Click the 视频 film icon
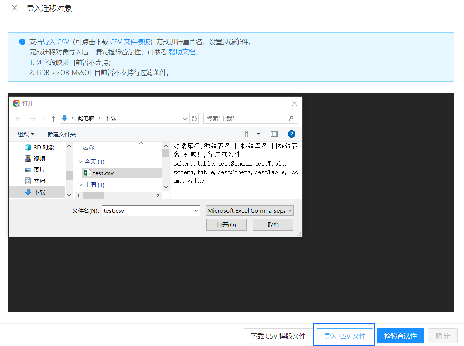464x346 pixels. pos(28,158)
